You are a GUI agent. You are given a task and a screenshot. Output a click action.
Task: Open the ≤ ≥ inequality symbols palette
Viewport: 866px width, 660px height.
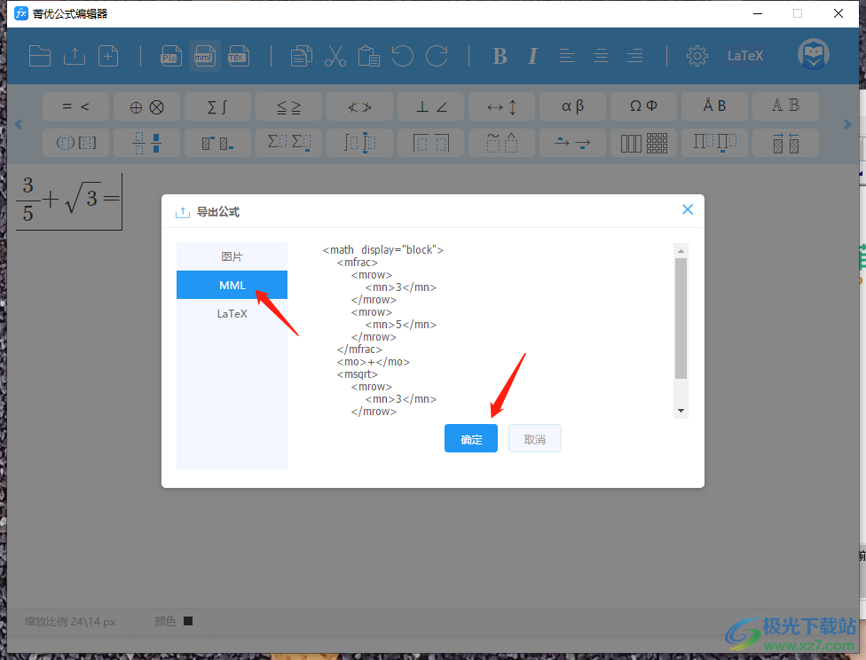coord(289,106)
